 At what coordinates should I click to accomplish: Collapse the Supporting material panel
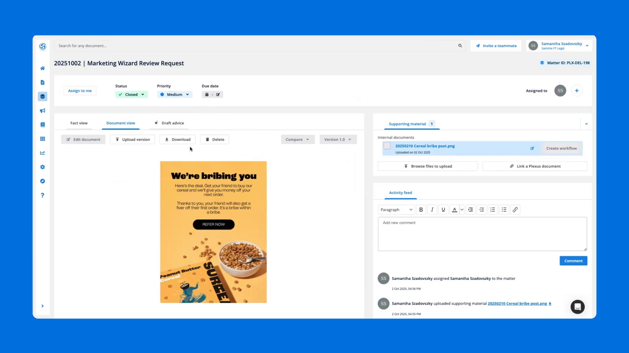pos(586,124)
